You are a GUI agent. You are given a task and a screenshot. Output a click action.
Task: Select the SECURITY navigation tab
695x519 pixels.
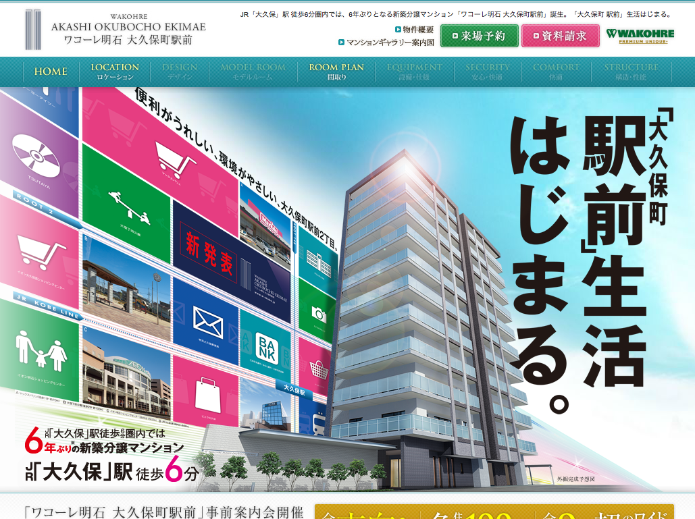[487, 72]
